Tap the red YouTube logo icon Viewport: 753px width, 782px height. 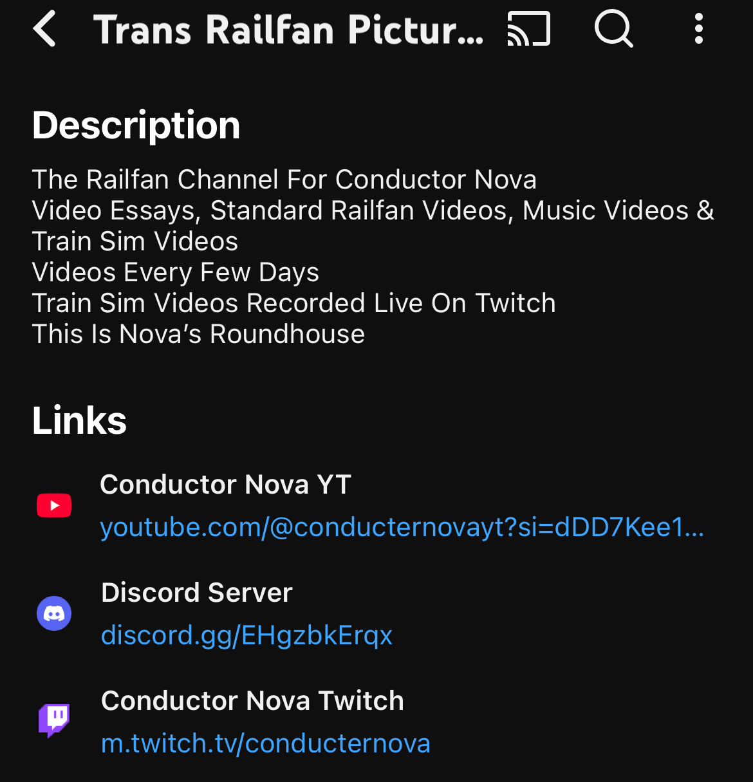click(54, 506)
